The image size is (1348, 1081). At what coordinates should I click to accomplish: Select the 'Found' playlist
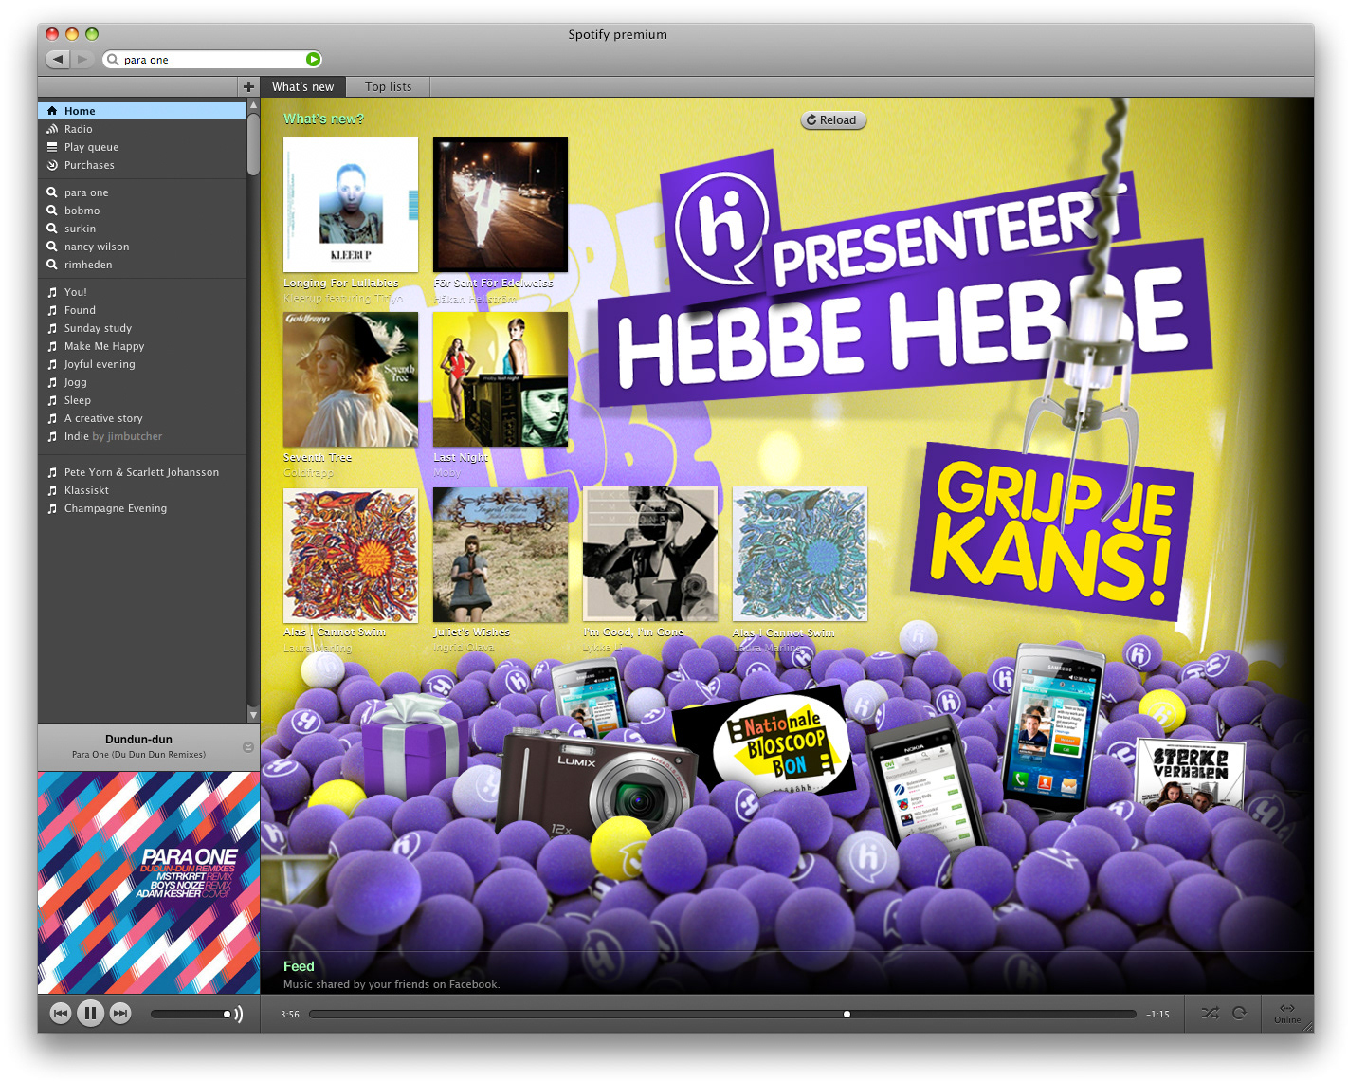pos(142,310)
